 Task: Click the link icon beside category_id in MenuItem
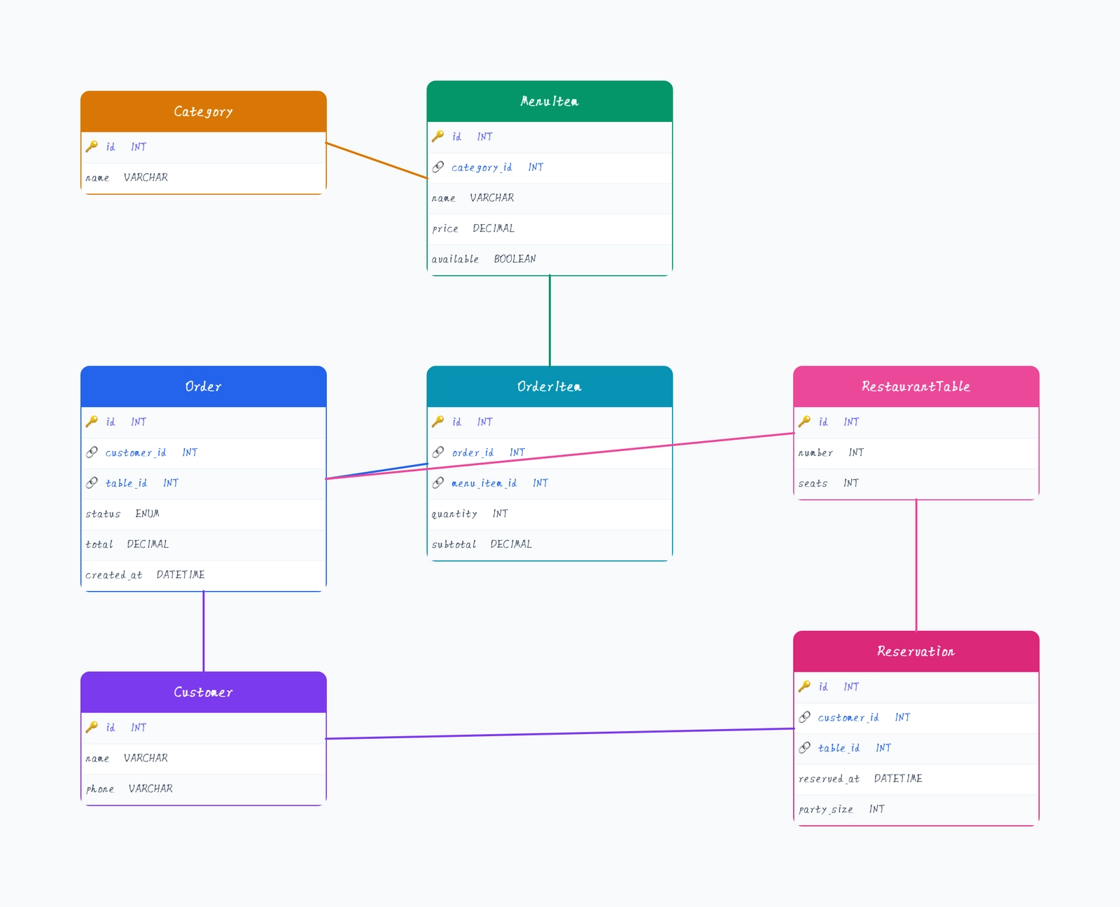point(437,167)
